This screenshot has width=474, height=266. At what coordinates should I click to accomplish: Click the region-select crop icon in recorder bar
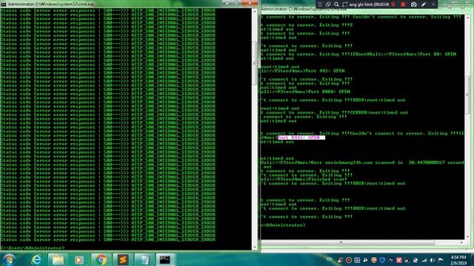[344, 4]
